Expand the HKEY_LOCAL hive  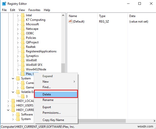8,101
